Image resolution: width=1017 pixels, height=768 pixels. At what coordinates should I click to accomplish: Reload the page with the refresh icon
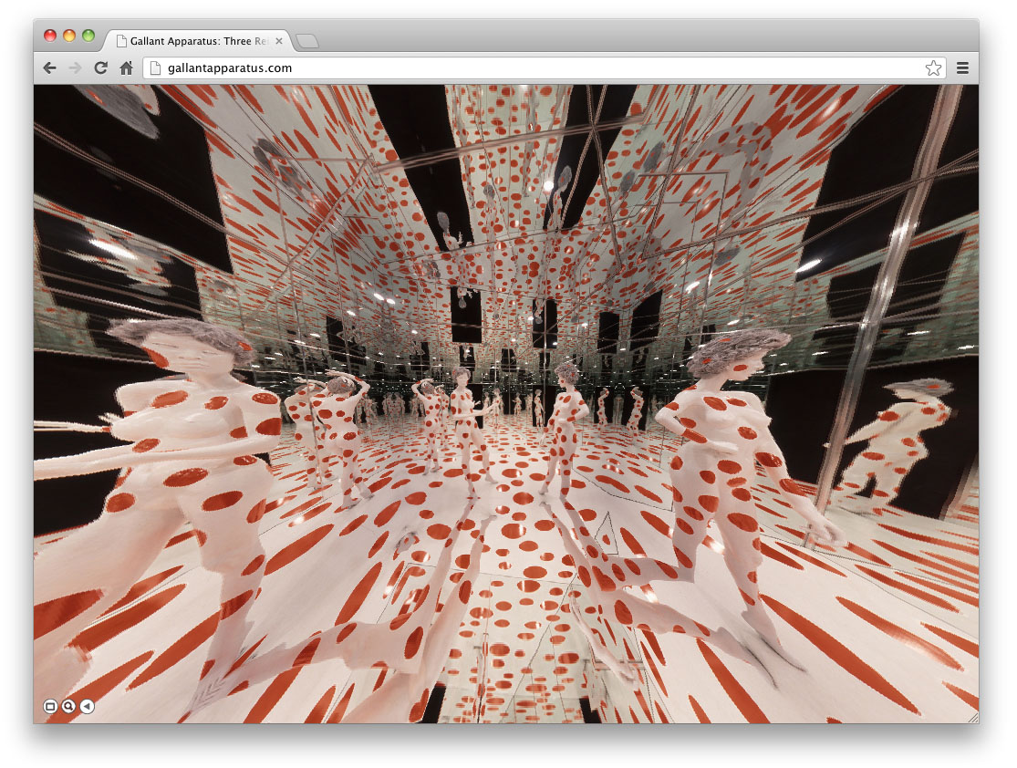100,68
